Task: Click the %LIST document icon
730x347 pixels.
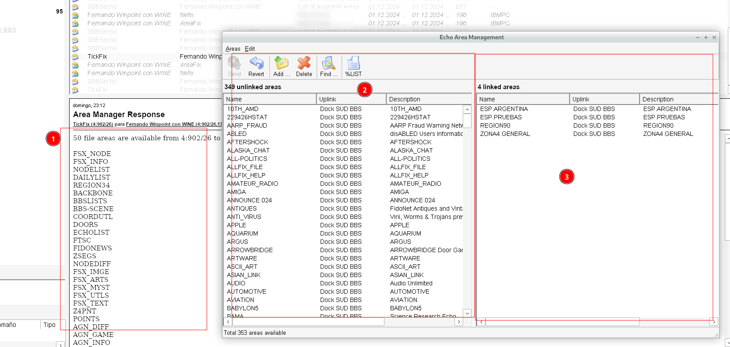Action: point(353,64)
